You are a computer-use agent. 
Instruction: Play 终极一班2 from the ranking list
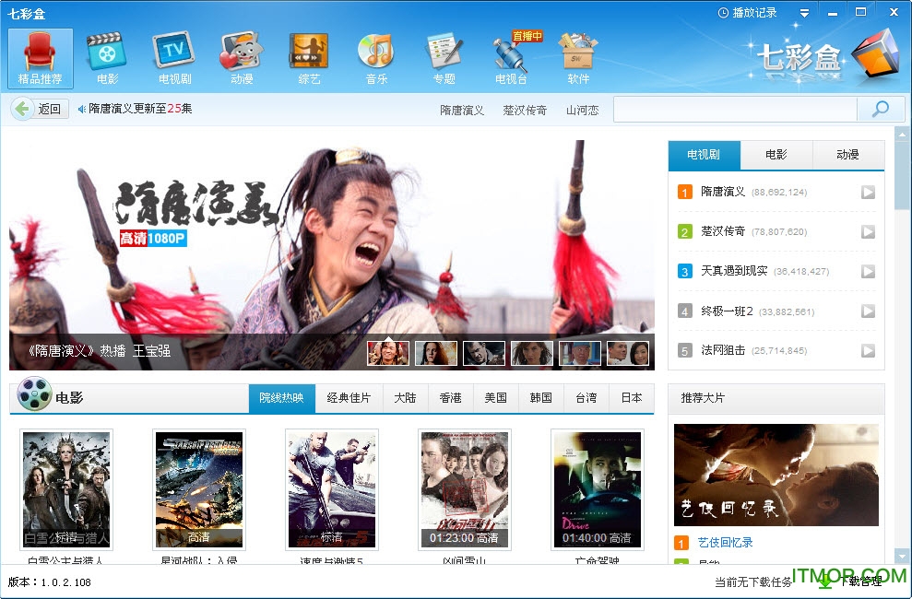[x=868, y=311]
